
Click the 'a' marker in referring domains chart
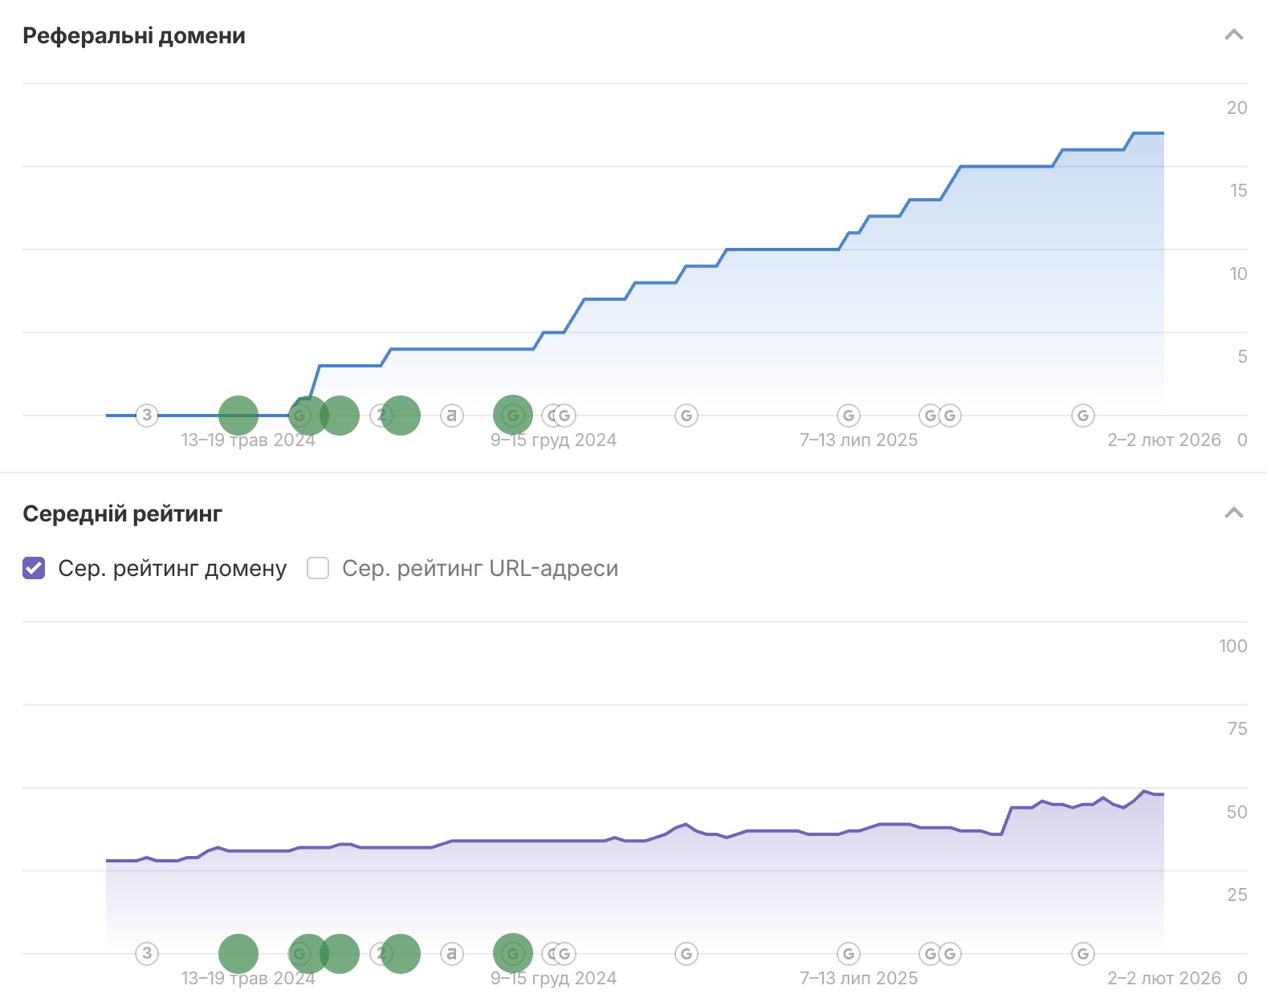[x=452, y=415]
